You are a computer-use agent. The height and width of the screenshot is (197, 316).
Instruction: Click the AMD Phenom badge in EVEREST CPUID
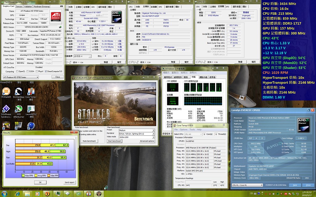click(304, 125)
